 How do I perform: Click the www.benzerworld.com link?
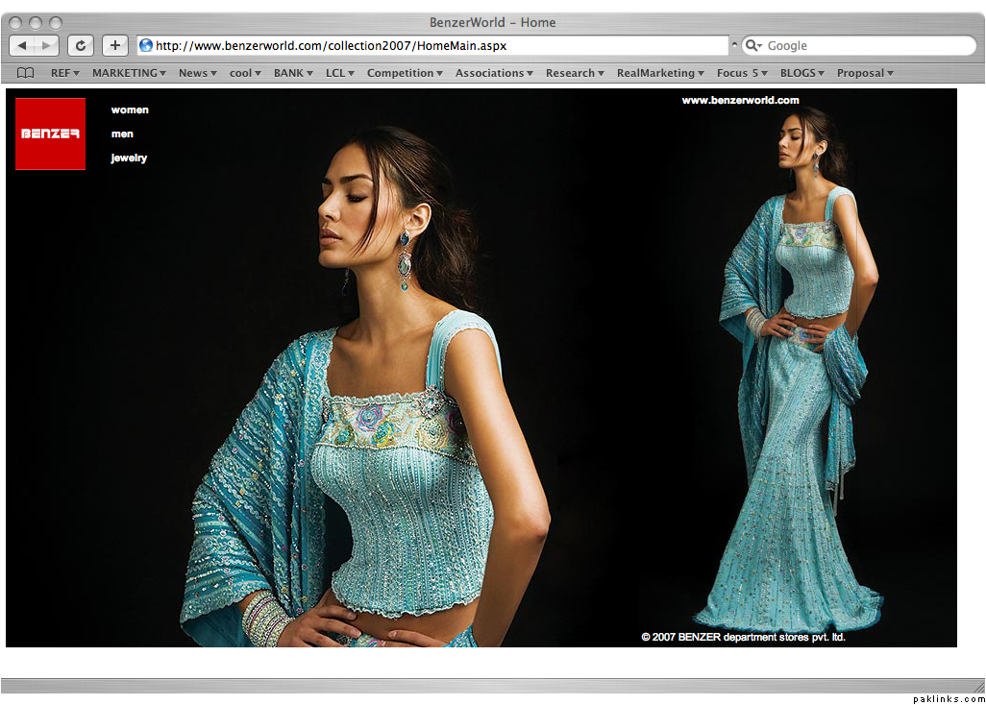[740, 100]
